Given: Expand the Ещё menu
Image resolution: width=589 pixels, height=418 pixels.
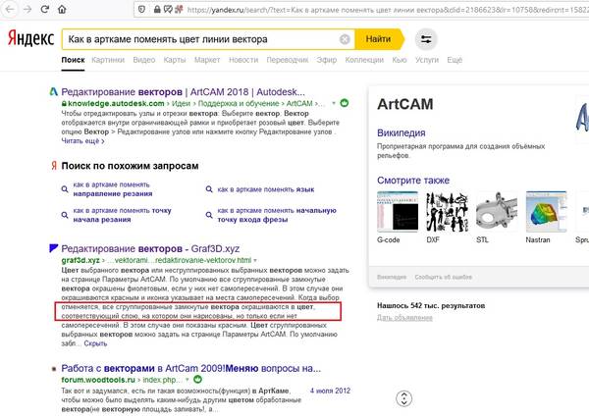Looking at the screenshot, I should 455,60.
